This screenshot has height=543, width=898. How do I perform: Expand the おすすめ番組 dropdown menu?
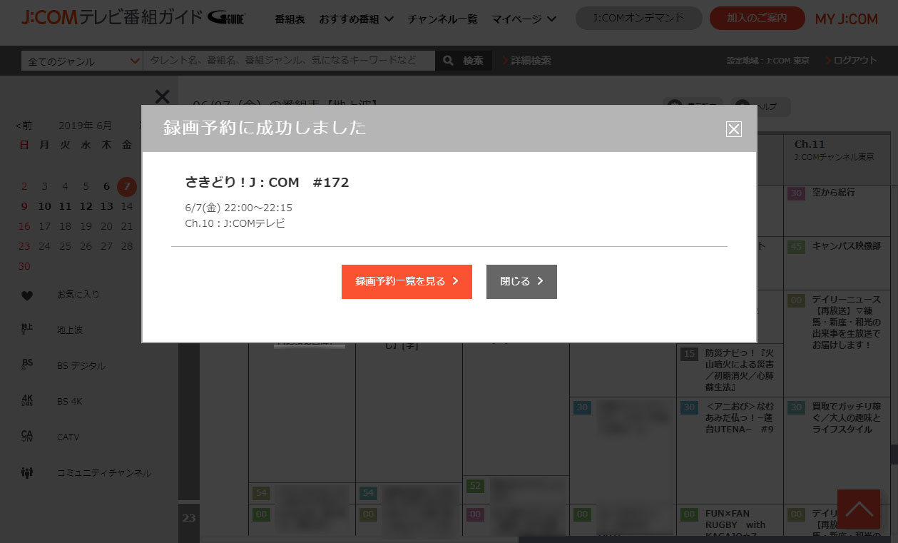[356, 19]
